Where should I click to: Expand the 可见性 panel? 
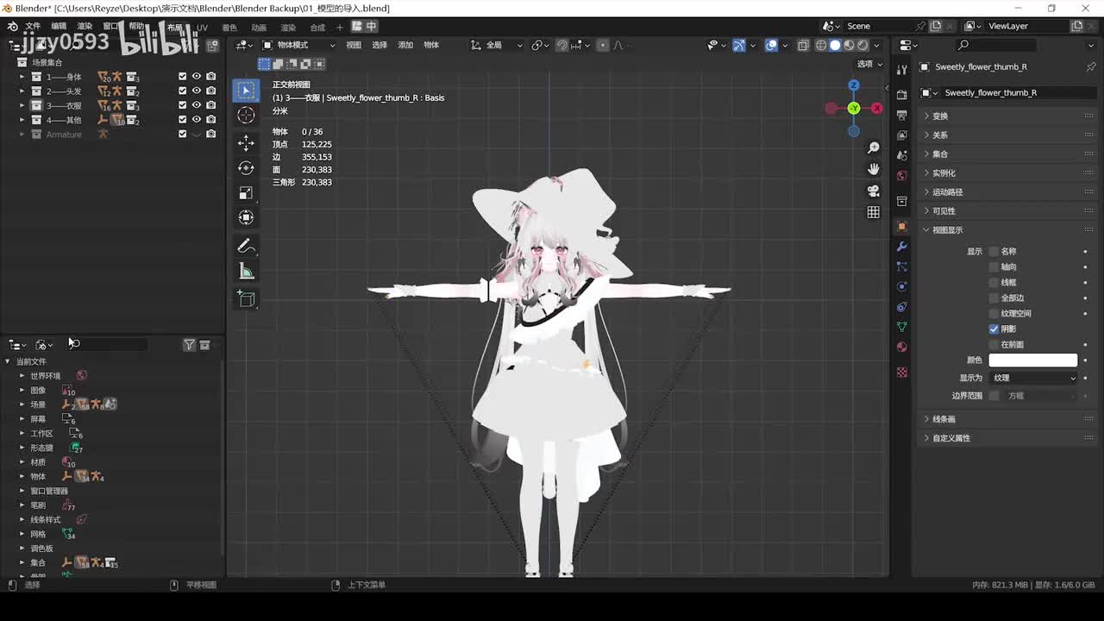tap(1007, 210)
